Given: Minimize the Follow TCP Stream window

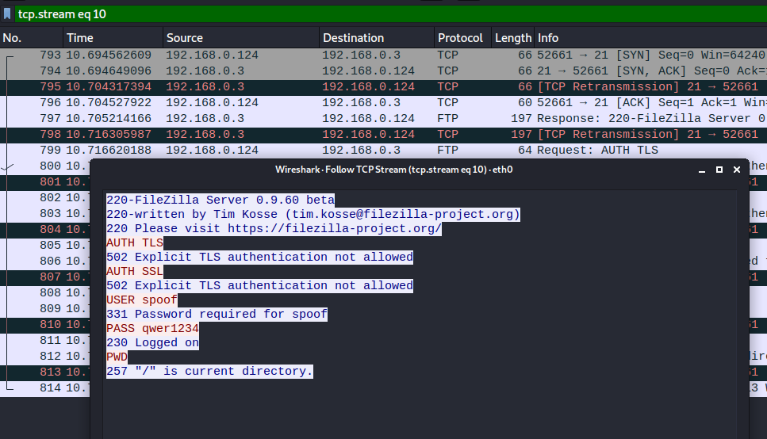Looking at the screenshot, I should pos(702,170).
